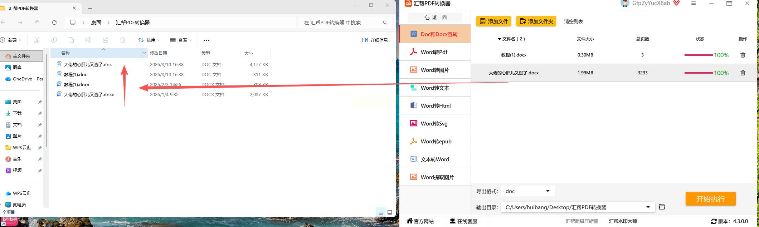Select the Word提取图片 option
This screenshot has height=227, width=759.
click(x=435, y=177)
